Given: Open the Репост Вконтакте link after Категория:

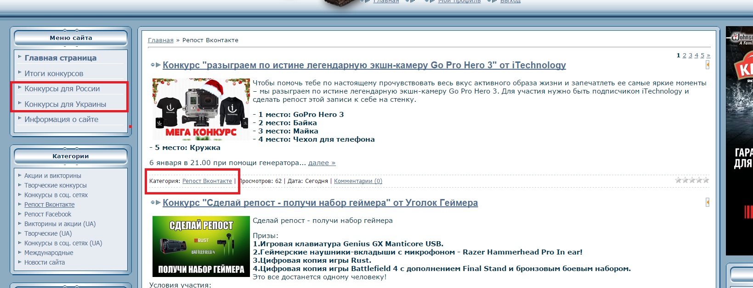Looking at the screenshot, I should pos(207,181).
